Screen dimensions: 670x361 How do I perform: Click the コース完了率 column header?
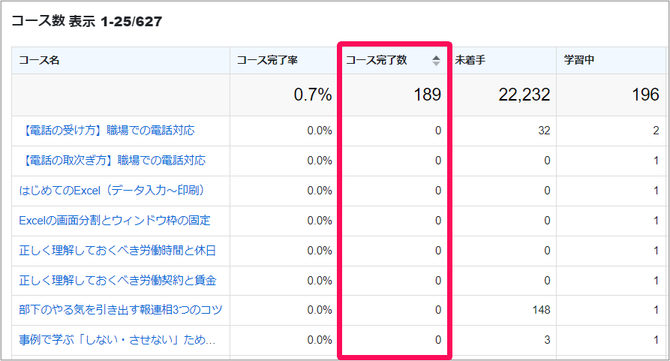tap(267, 60)
